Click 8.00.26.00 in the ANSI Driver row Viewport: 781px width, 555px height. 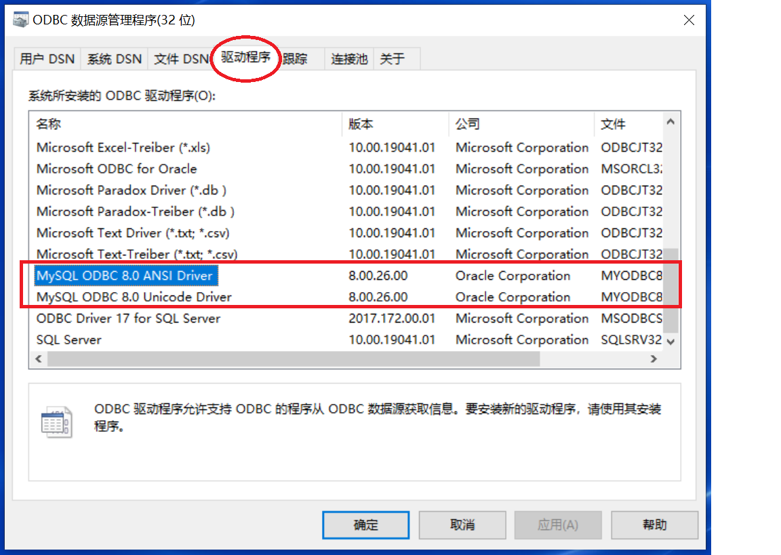tap(378, 276)
